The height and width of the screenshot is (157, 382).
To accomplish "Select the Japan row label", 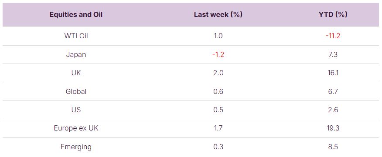I will click(76, 54).
